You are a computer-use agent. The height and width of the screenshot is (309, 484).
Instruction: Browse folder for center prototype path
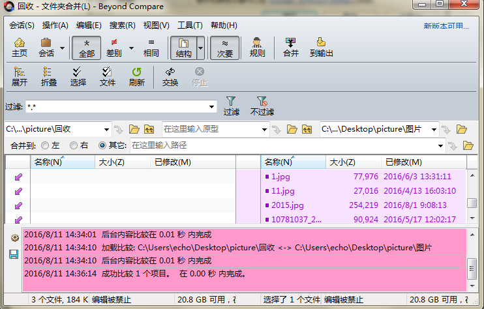click(x=292, y=130)
